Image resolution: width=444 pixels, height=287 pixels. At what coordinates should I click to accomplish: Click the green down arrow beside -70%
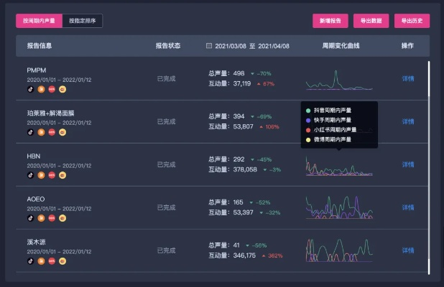pyautogui.click(x=252, y=74)
